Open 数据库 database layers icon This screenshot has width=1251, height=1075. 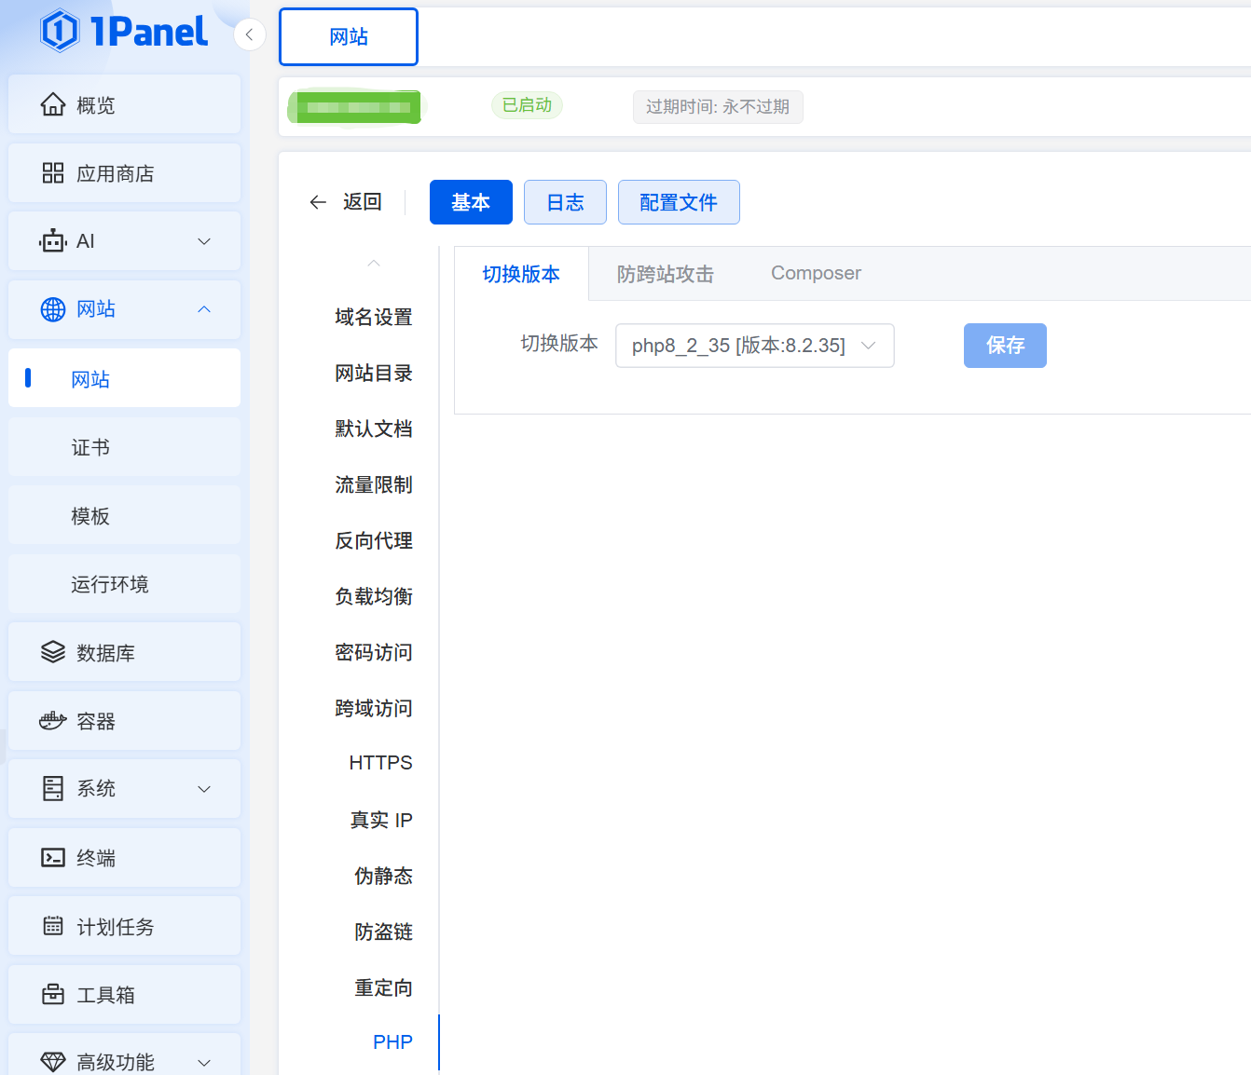click(x=53, y=653)
